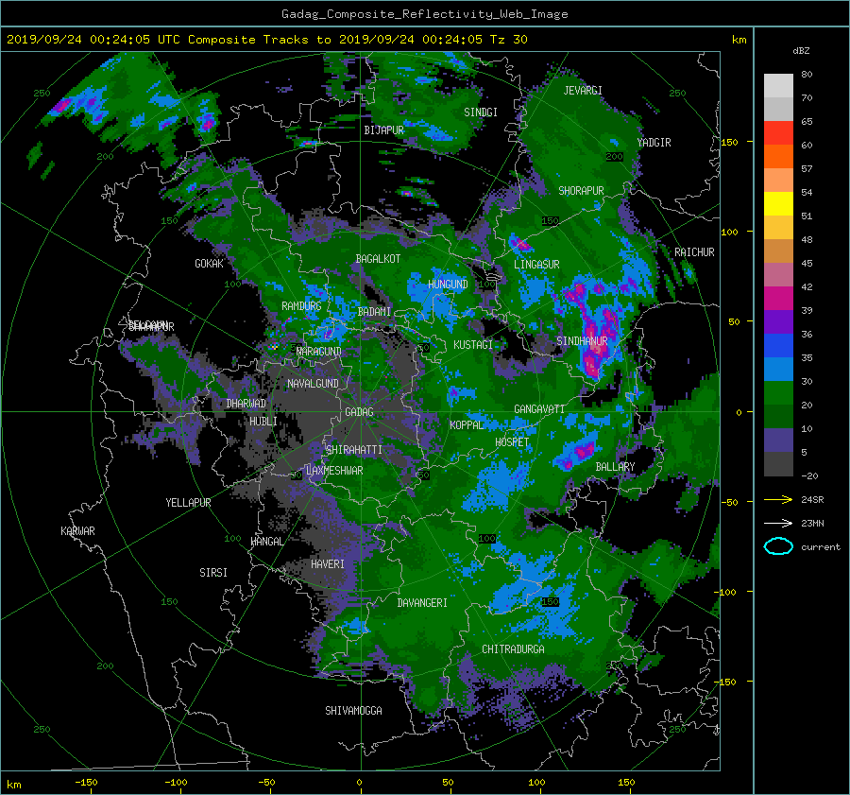Click the yellow 24SR arrow legend icon
This screenshot has width=850, height=795.
pyautogui.click(x=778, y=499)
